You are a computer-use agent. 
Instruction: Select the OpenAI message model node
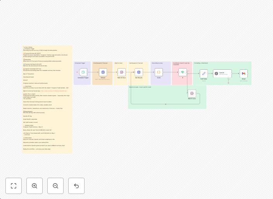tap(222, 74)
